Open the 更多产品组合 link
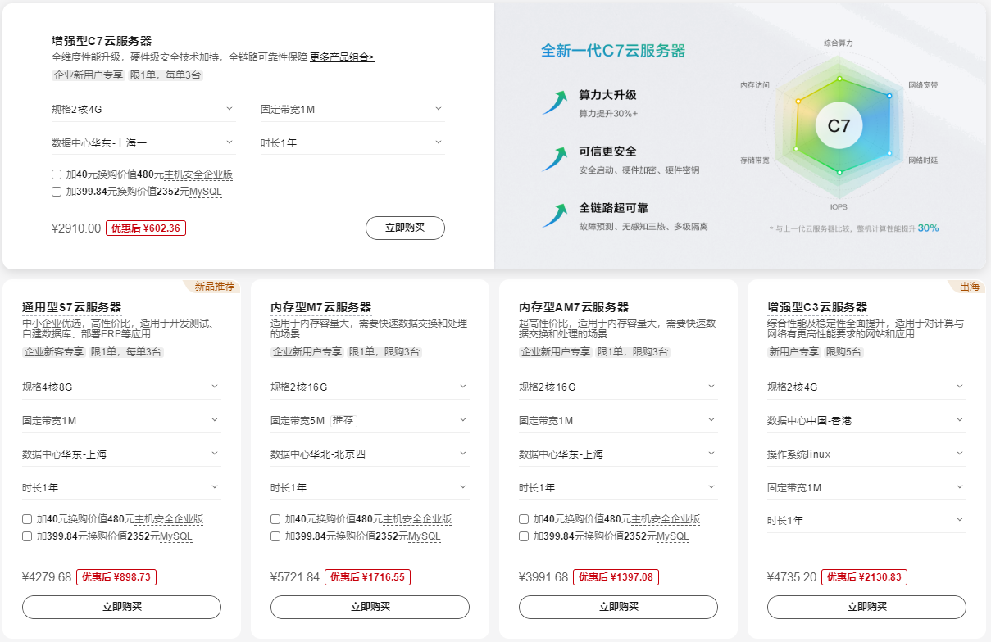Viewport: 991px width, 642px height. 341,57
